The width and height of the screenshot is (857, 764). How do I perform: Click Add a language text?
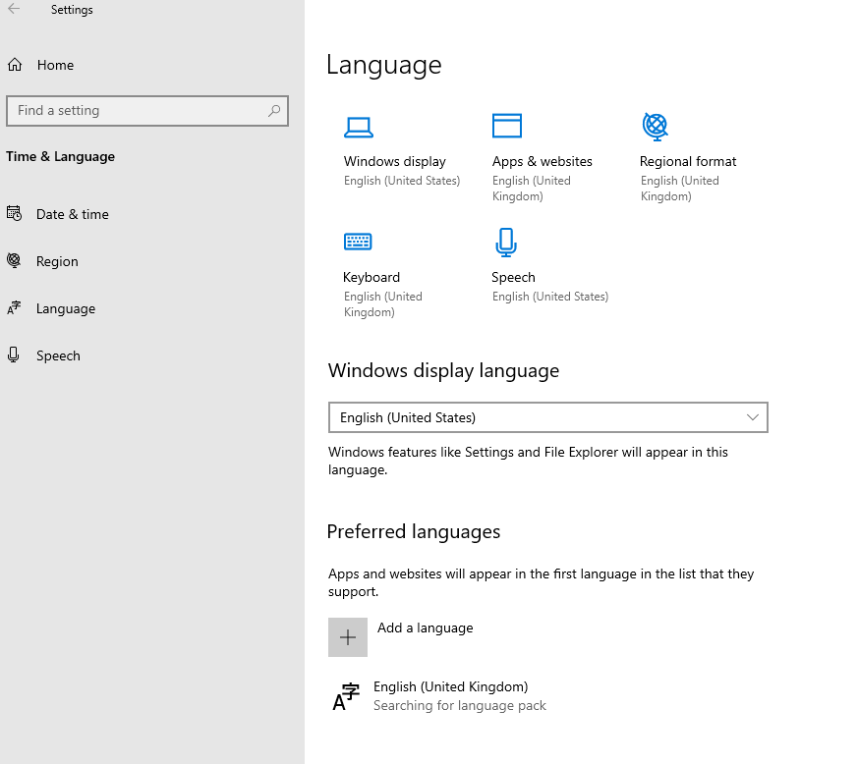click(426, 628)
